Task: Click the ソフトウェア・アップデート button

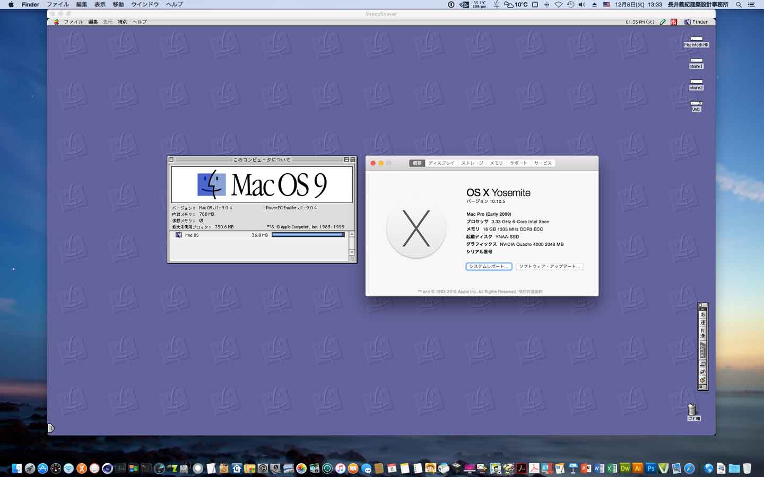Action: click(550, 267)
